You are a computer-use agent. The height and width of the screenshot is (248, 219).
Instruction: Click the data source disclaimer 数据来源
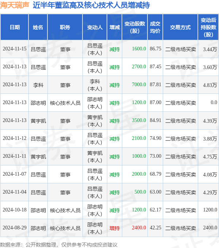(x=59, y=244)
